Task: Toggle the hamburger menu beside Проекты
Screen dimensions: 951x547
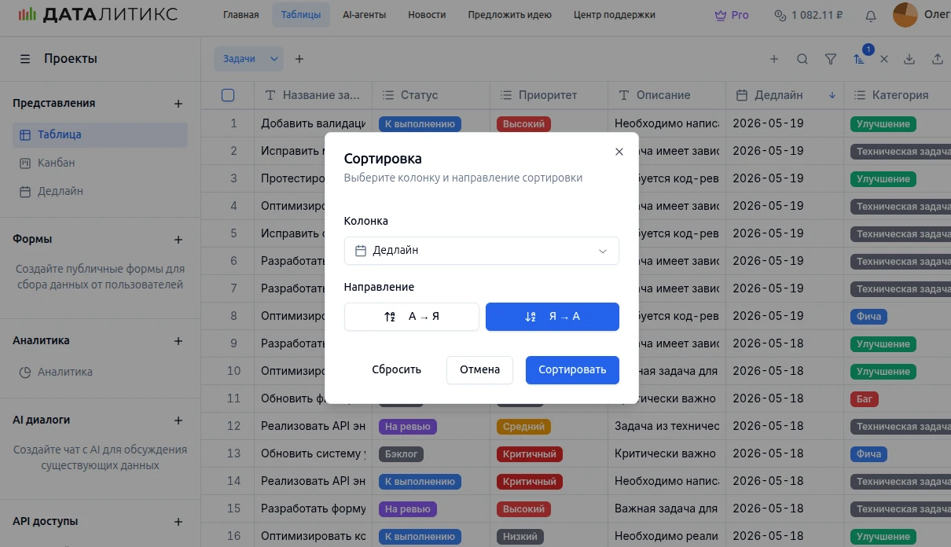Action: tap(25, 59)
